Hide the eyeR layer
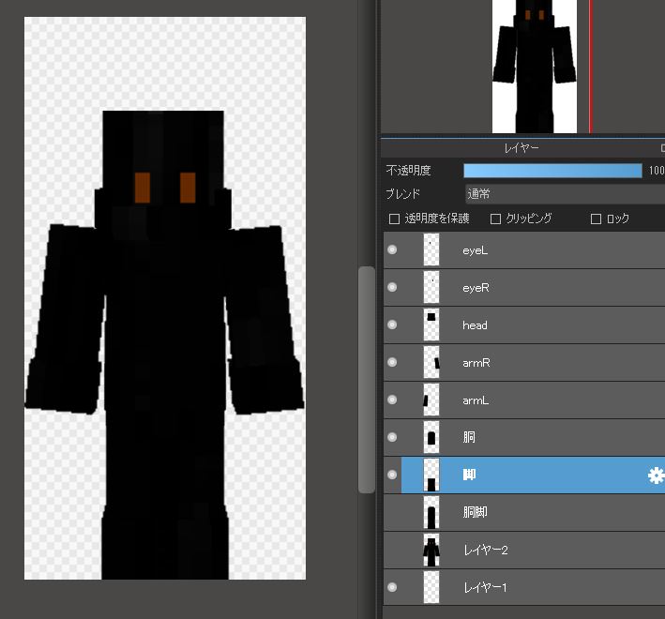This screenshot has height=619, width=665. point(392,288)
